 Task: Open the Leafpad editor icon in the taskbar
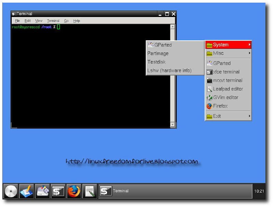tap(89, 191)
